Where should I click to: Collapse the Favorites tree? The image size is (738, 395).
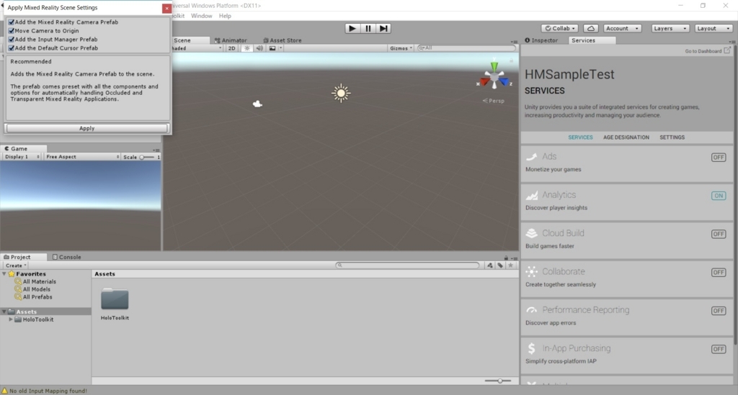point(4,274)
